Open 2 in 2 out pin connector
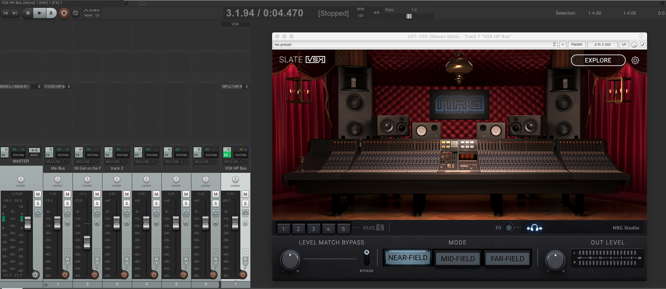 602,45
